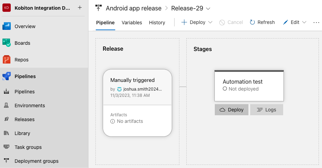322x168 pixels.
Task: Open Android app release breadcrumb link
Action: coord(134,8)
